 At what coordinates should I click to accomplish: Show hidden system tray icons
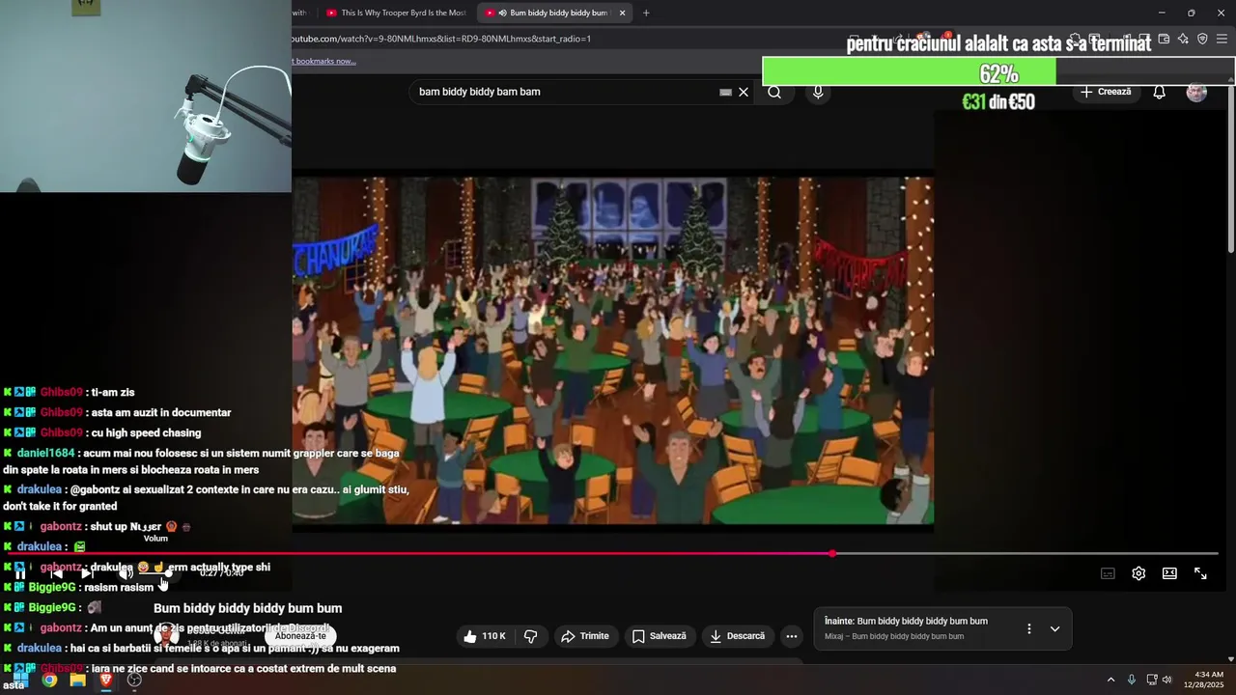coord(1110,680)
